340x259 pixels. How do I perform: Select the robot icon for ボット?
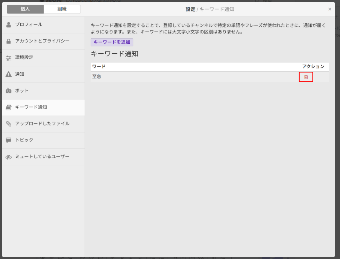[x=8, y=91]
